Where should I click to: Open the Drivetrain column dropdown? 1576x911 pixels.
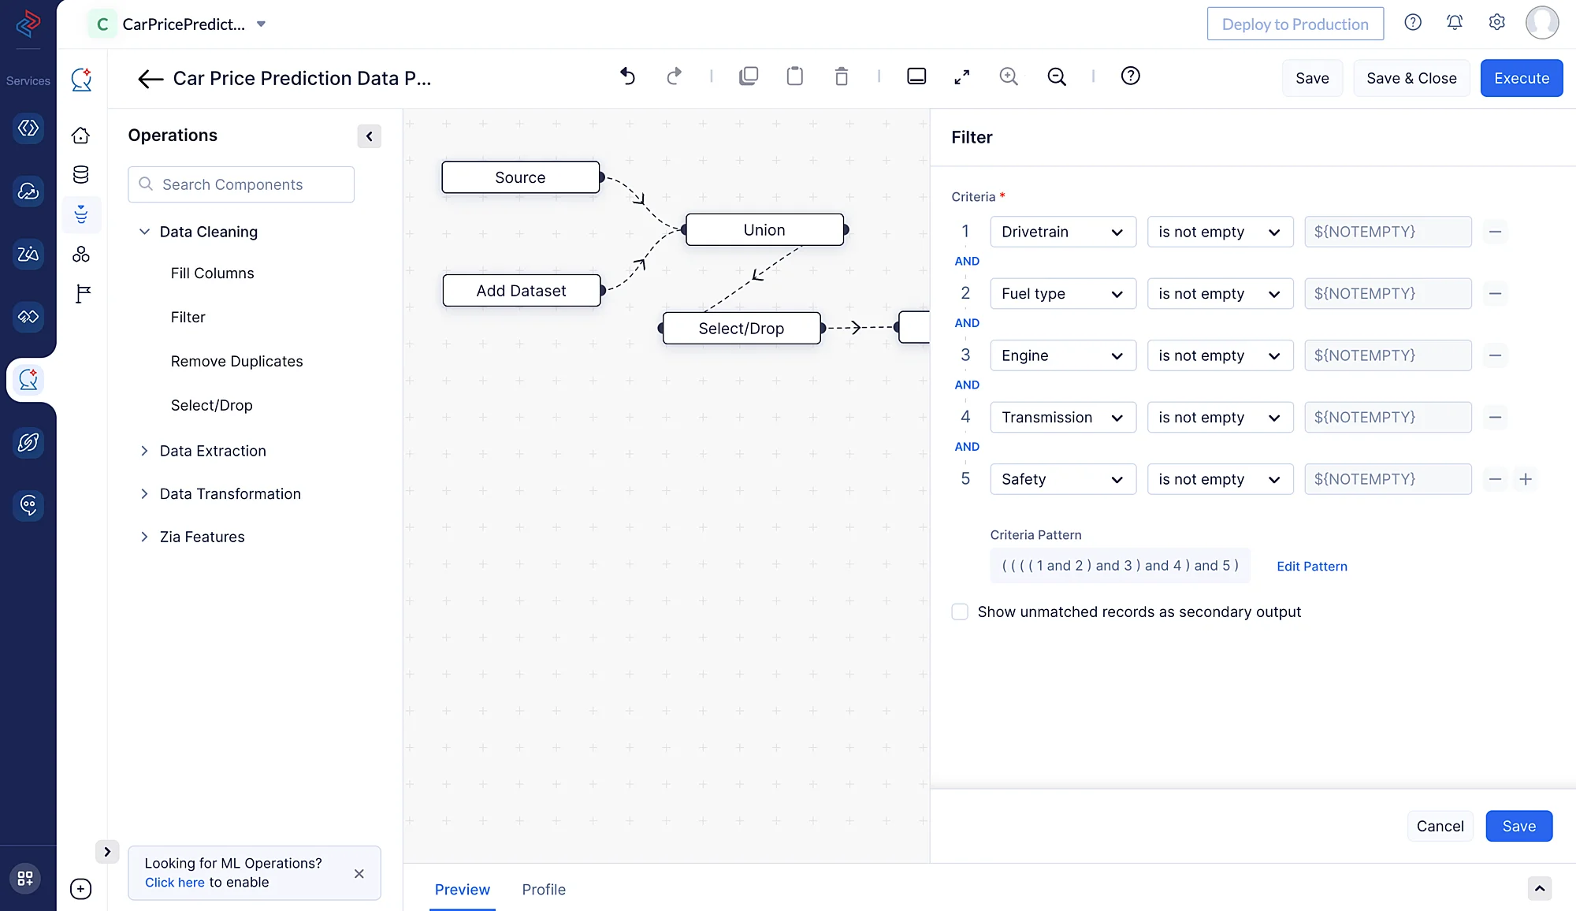(1062, 232)
